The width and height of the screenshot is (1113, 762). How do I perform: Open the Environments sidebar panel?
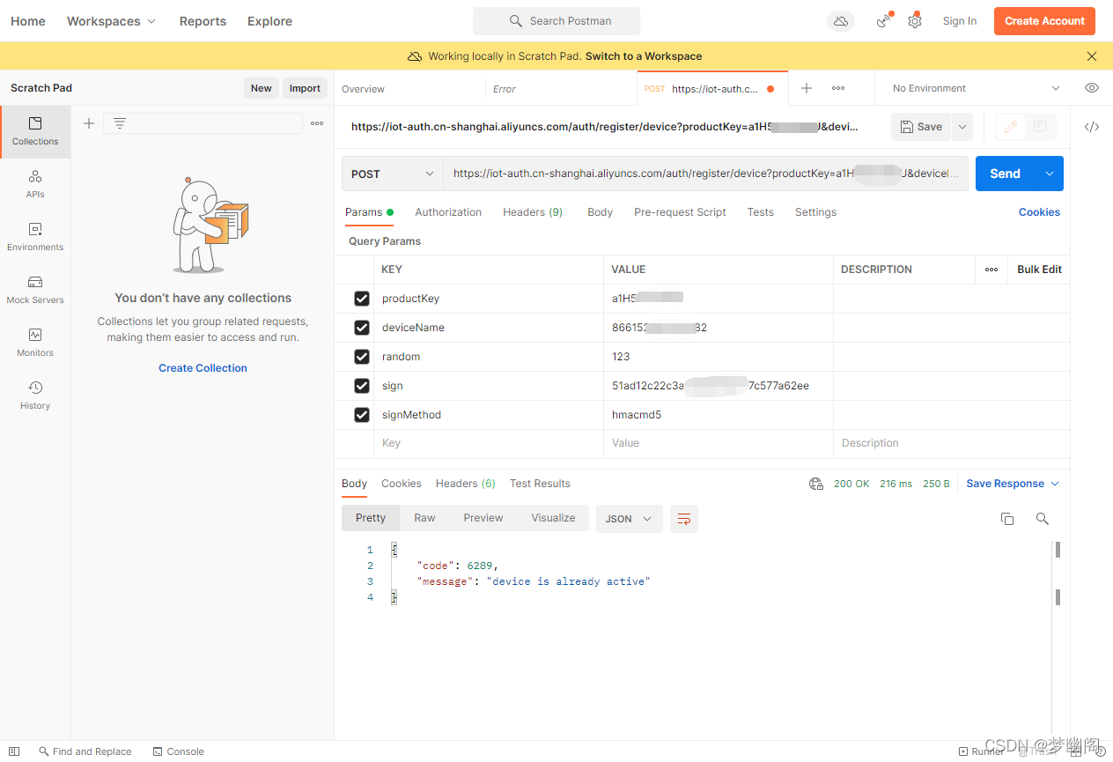tap(35, 237)
